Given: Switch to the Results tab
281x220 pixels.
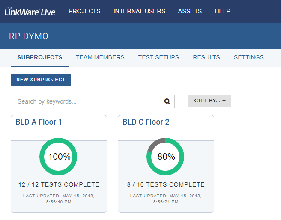Looking at the screenshot, I should (206, 57).
